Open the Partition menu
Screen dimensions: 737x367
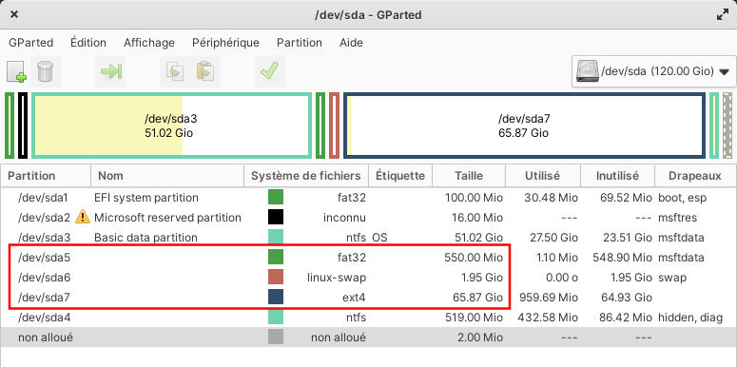coord(300,43)
